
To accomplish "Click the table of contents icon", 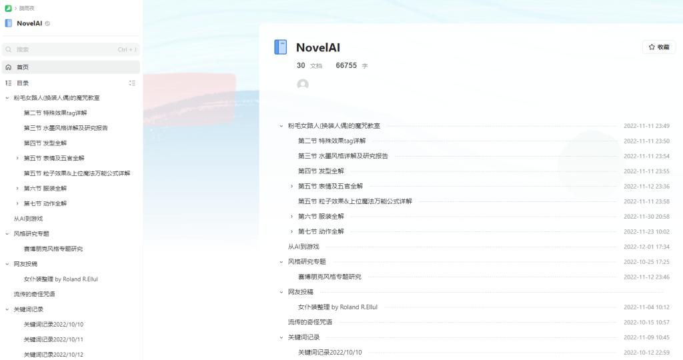I will tap(8, 83).
